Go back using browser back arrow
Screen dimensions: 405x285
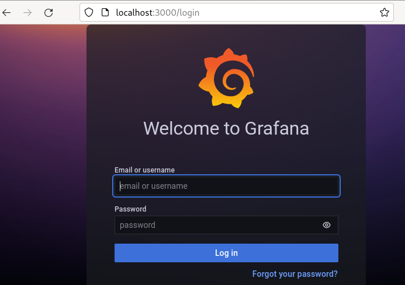(x=6, y=12)
